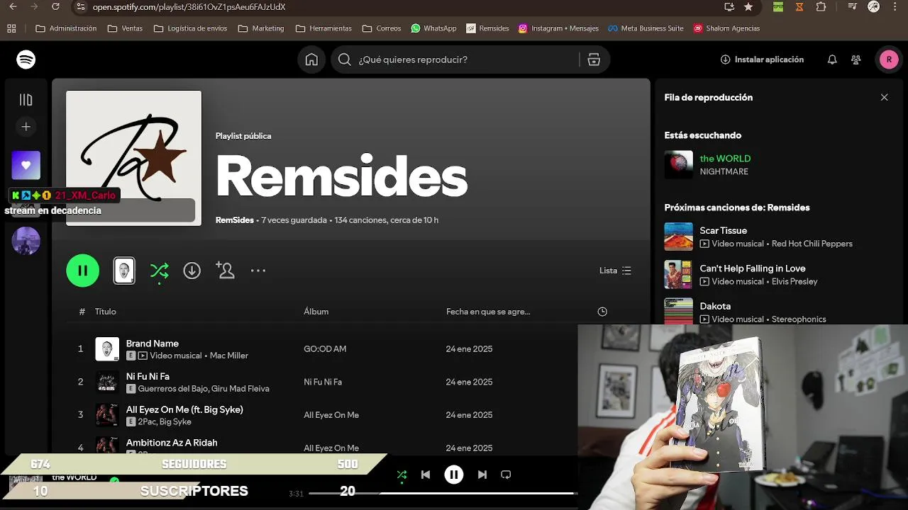Open the Herramientas bookmarks folder
908x510 pixels.
(x=323, y=28)
